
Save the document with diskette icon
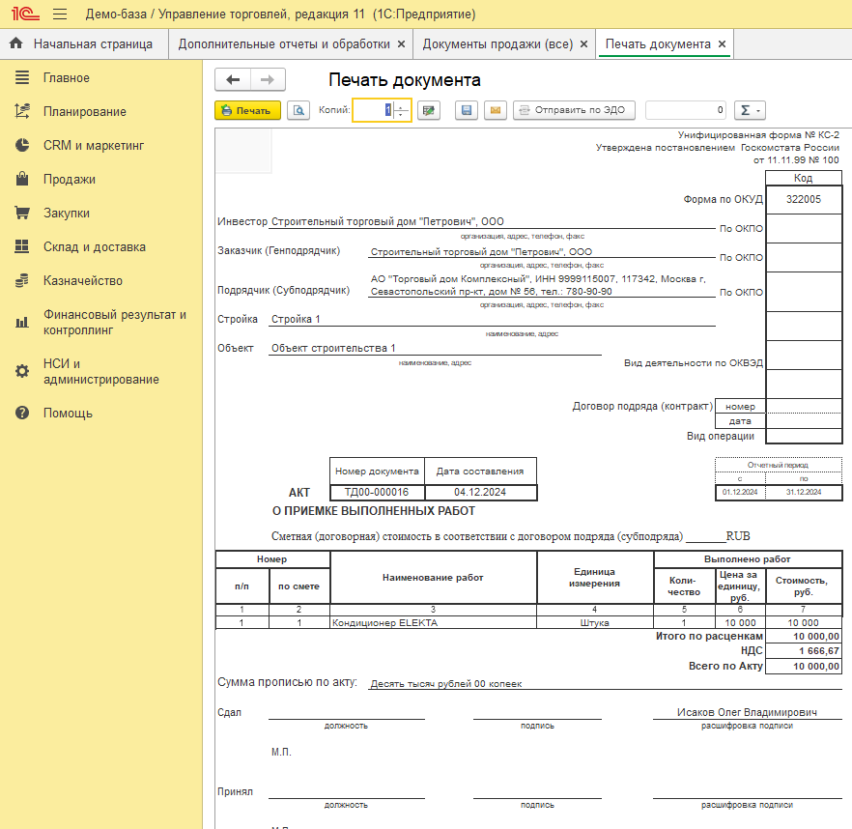tap(467, 110)
